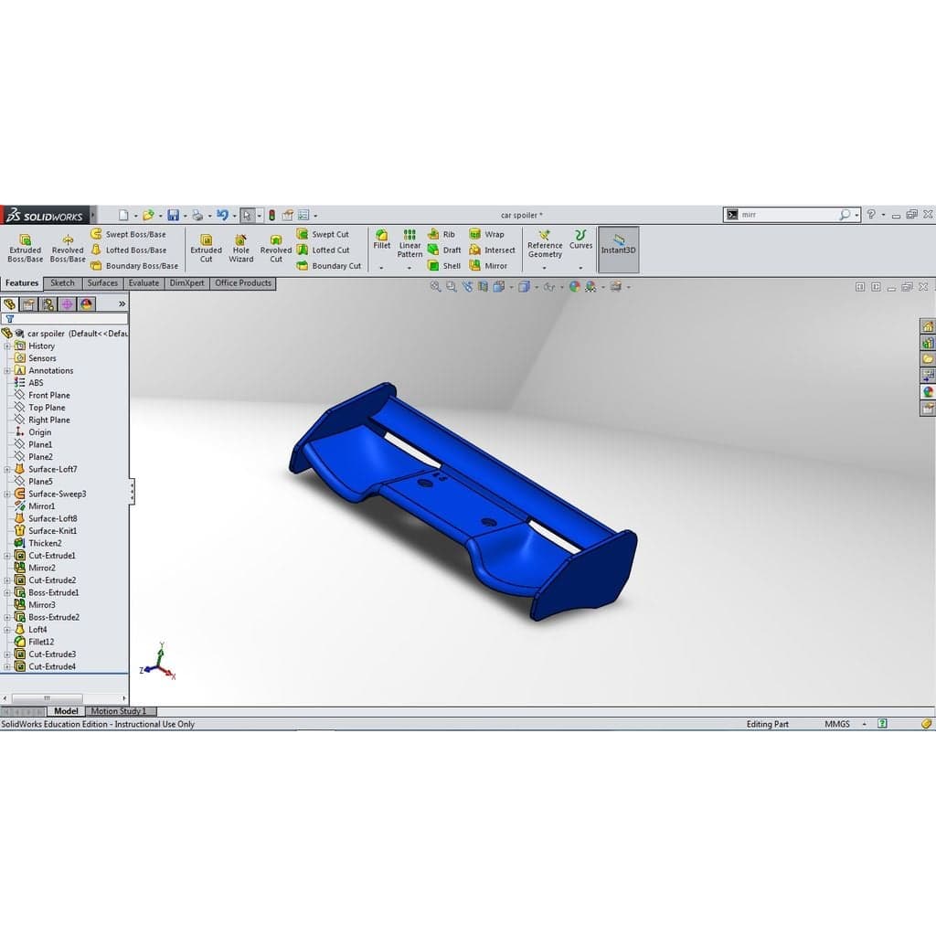
Task: Create a new document
Action: click(123, 215)
